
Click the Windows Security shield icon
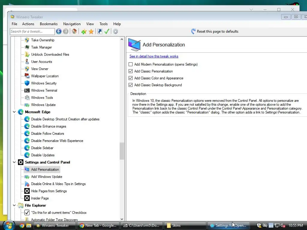pyautogui.click(x=27, y=83)
